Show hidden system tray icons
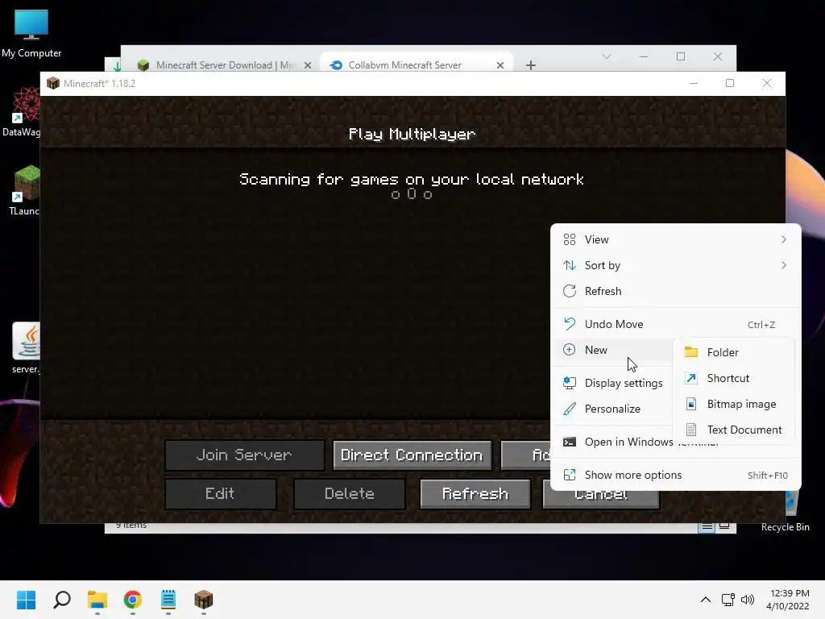 tap(706, 600)
